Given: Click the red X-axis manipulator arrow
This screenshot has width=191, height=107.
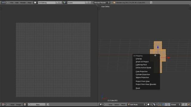Looking at the screenshot, I should [169, 58].
